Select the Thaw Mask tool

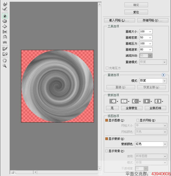point(5,54)
